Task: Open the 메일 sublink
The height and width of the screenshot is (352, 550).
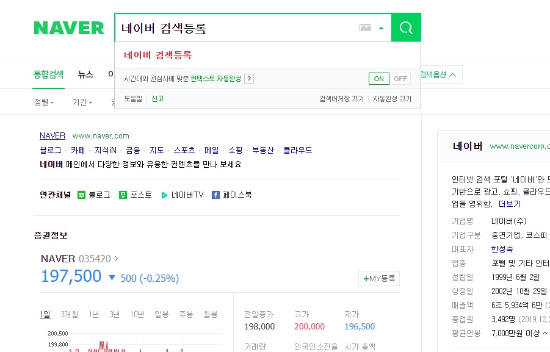Action: click(x=211, y=150)
